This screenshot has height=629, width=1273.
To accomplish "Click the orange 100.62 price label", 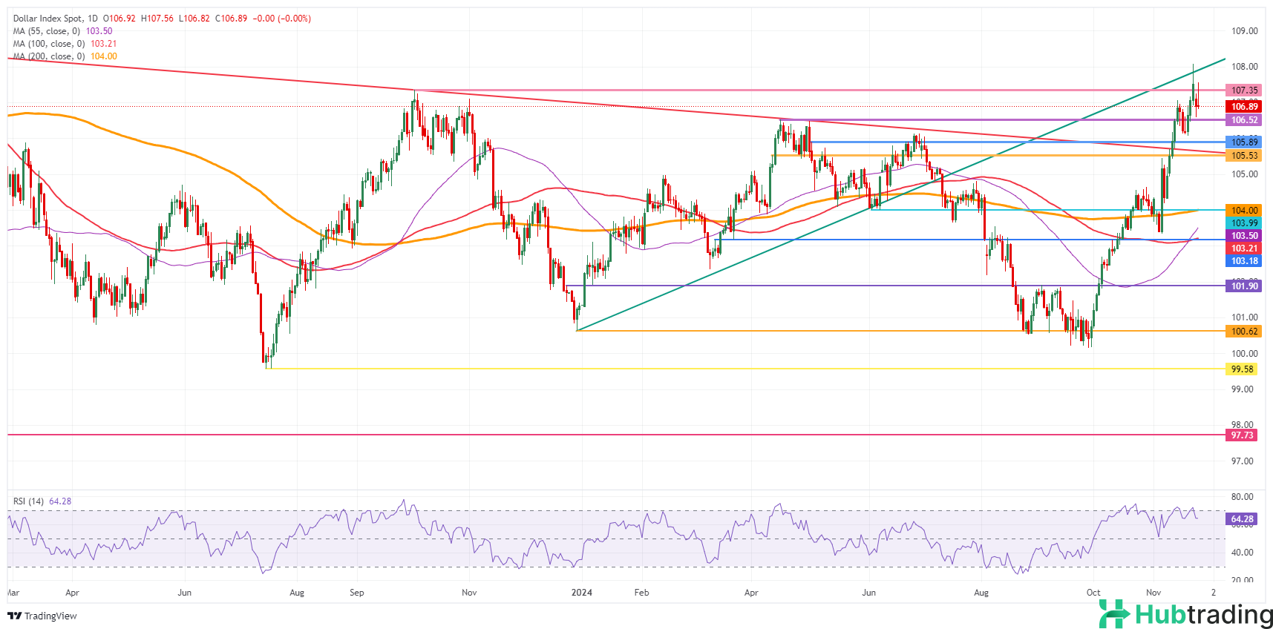I will point(1244,332).
